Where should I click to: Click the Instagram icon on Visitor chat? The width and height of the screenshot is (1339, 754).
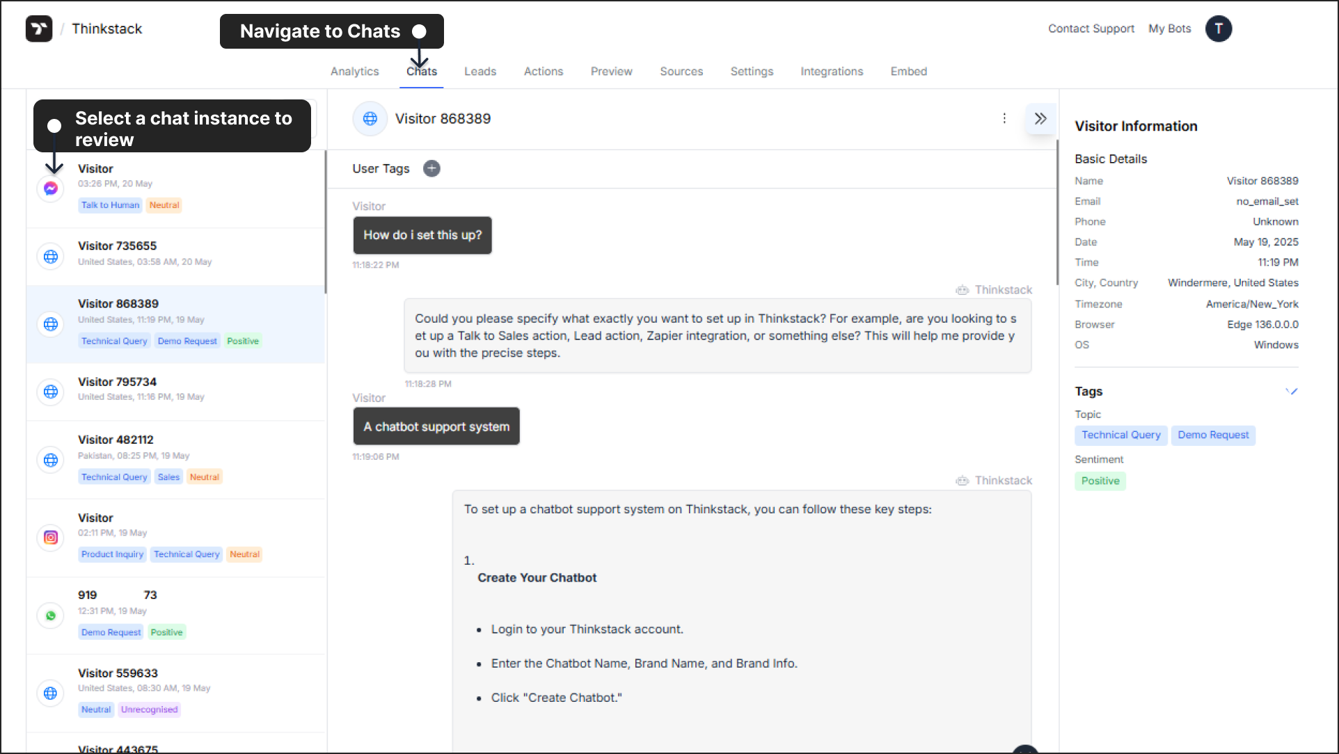[x=51, y=537]
